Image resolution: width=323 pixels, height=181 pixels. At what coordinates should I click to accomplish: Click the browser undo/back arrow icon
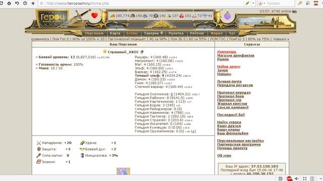coord(17,4)
